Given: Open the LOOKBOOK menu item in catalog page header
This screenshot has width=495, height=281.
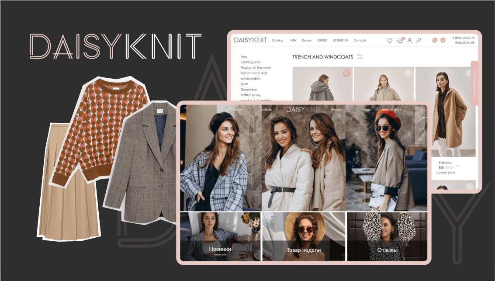Looking at the screenshot, I should point(340,40).
